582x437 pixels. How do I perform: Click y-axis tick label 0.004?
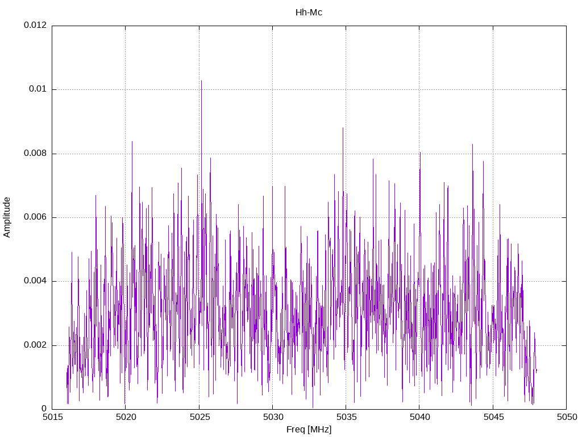pyautogui.click(x=35, y=281)
